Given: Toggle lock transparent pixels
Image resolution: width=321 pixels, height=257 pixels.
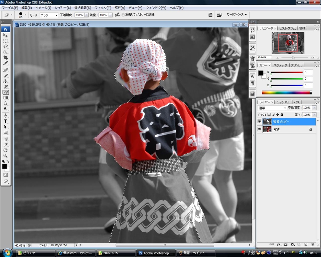Looking at the screenshot, I should 269,115.
